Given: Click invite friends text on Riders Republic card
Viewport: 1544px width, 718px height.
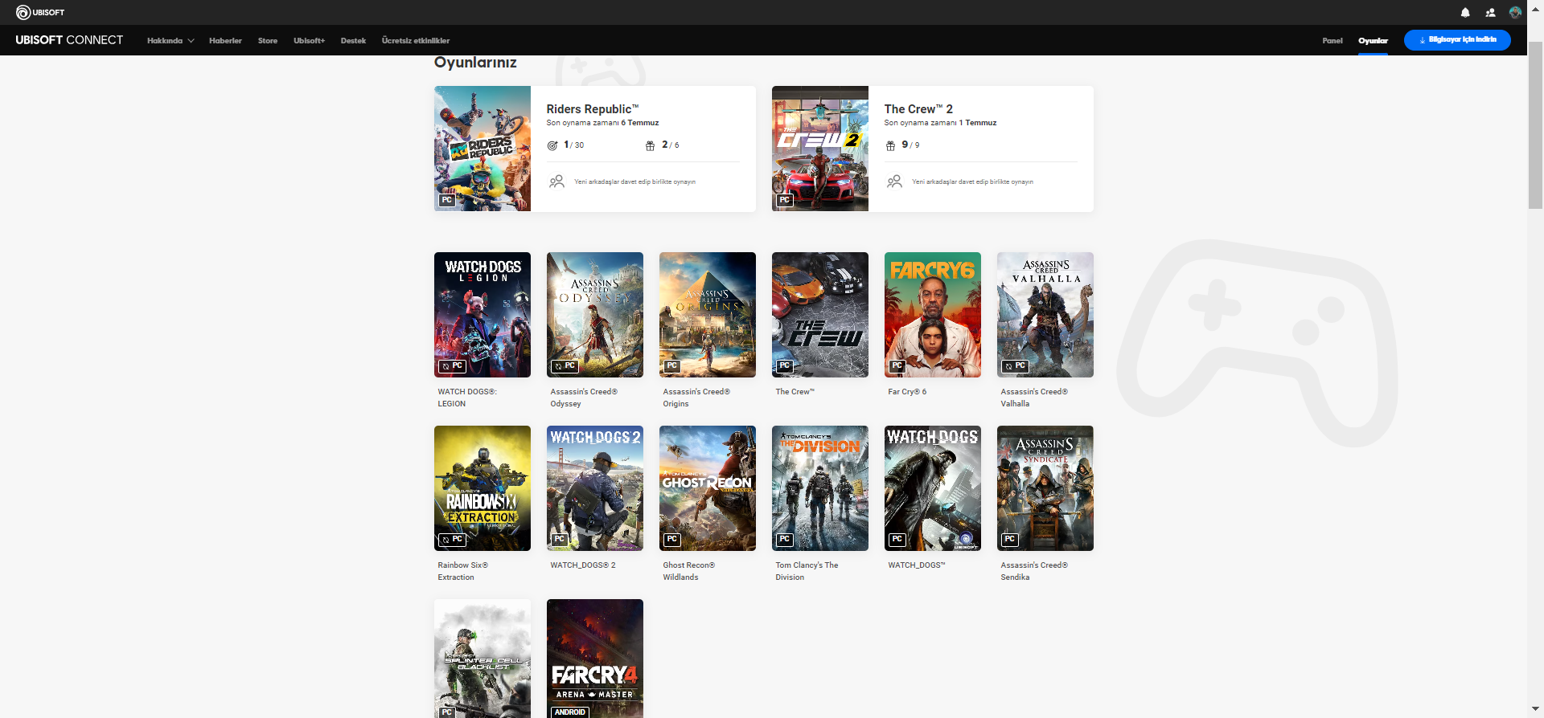Looking at the screenshot, I should [x=634, y=182].
